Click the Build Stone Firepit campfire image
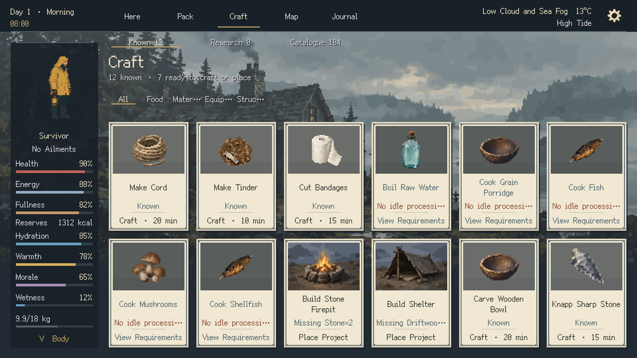 pos(324,267)
